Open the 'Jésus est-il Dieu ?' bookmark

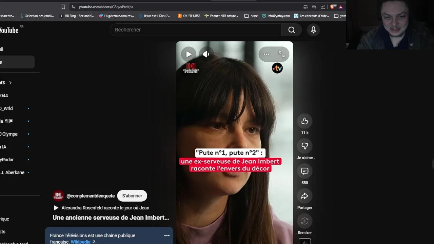[155, 16]
